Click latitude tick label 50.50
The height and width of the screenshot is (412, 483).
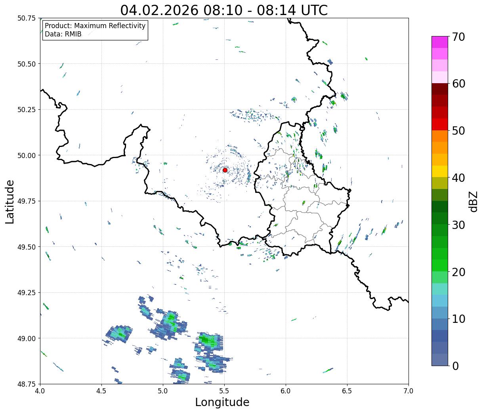point(27,64)
